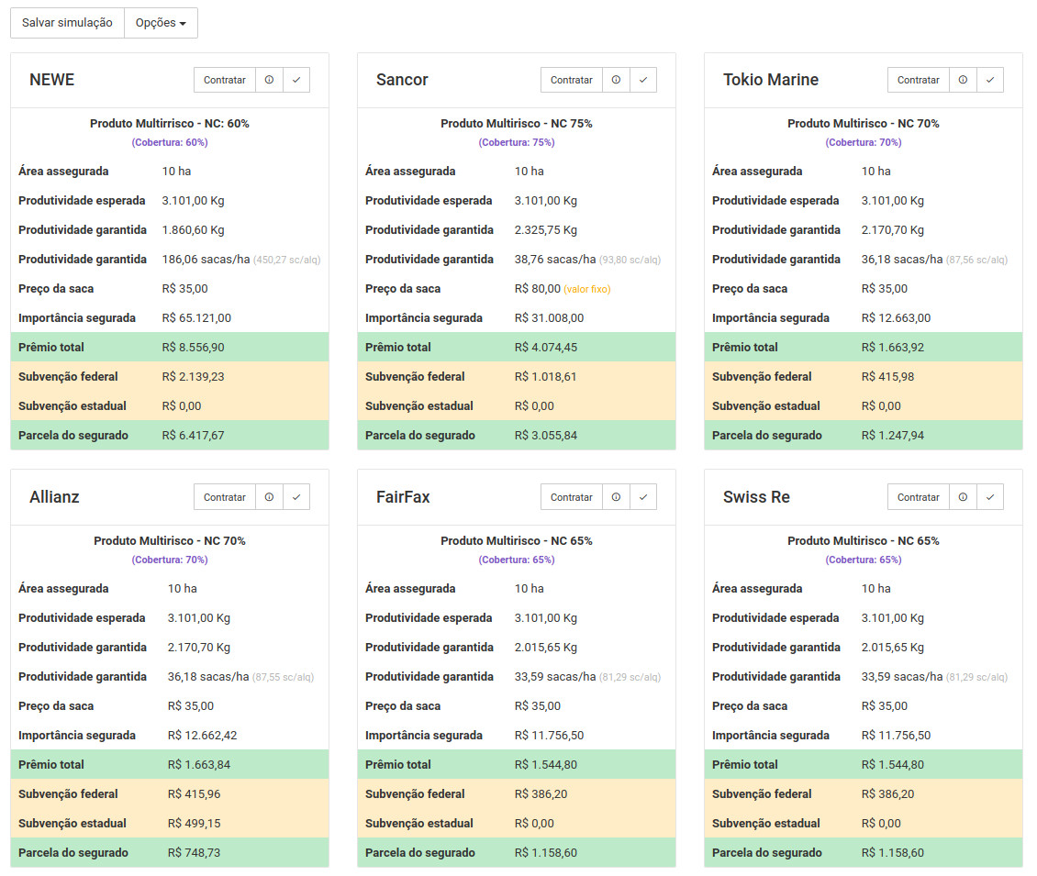The width and height of the screenshot is (1037, 876).
Task: Click Contratar on the Allianz card
Action: click(225, 497)
